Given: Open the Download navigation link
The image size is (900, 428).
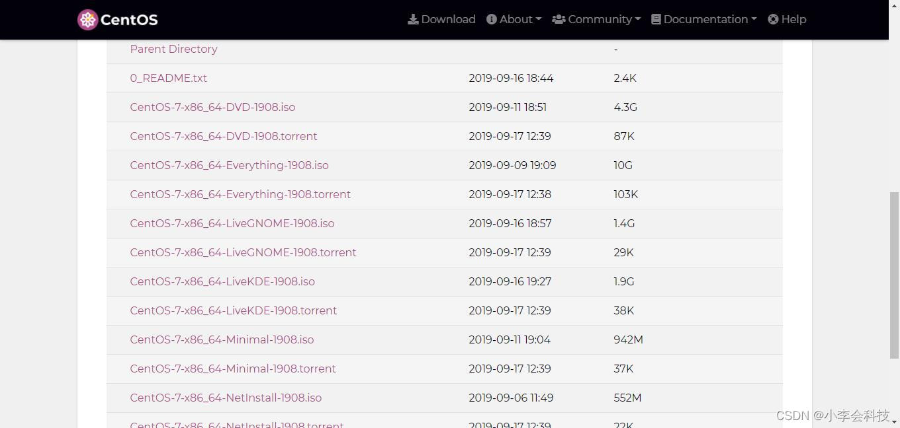Looking at the screenshot, I should 441,19.
